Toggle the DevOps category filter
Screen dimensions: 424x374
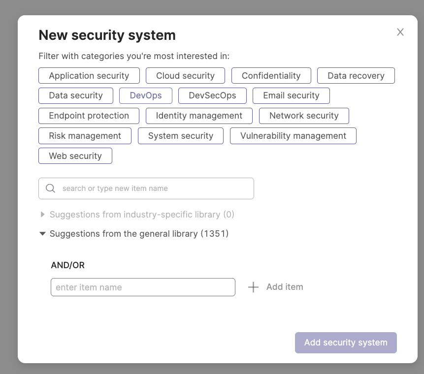point(145,95)
